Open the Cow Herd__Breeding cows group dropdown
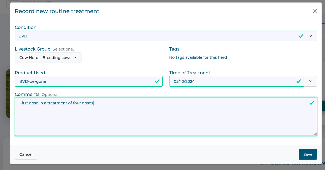 (x=48, y=58)
